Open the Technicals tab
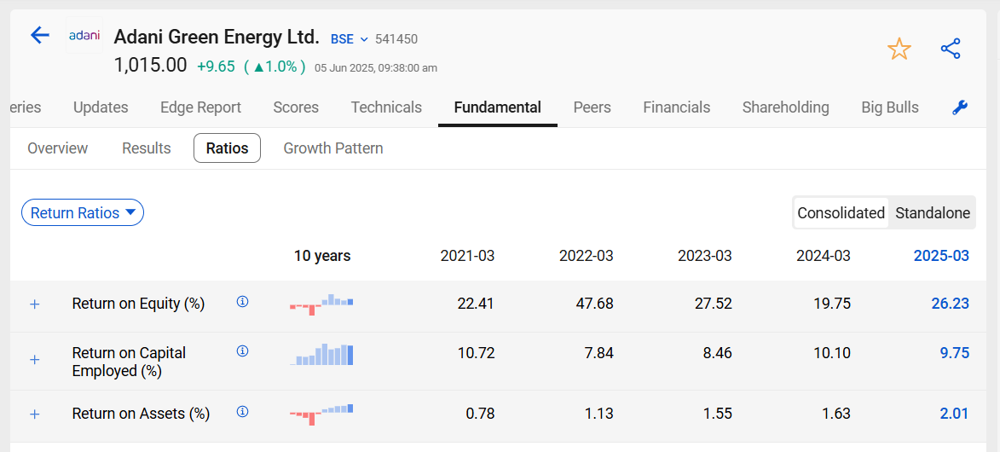The image size is (1000, 452). pos(386,107)
